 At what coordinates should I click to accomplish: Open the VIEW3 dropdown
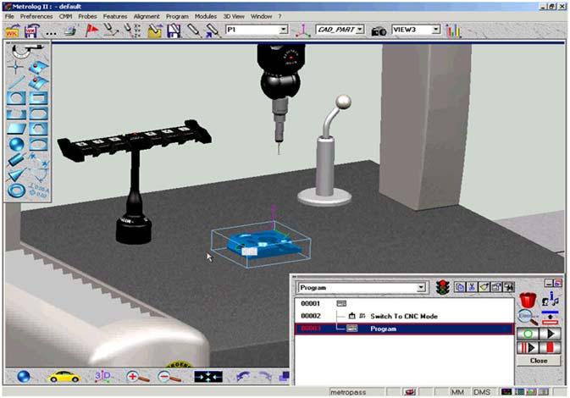pos(436,30)
